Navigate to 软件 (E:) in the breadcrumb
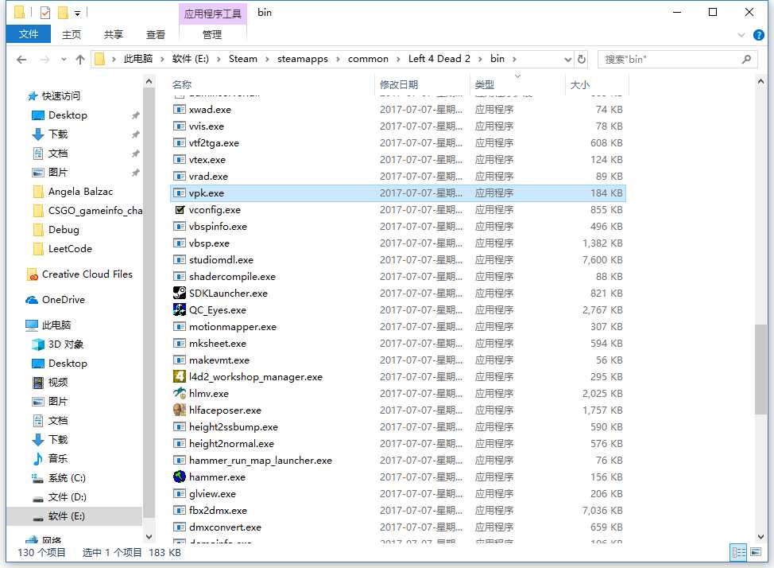This screenshot has height=568, width=774. coord(191,59)
